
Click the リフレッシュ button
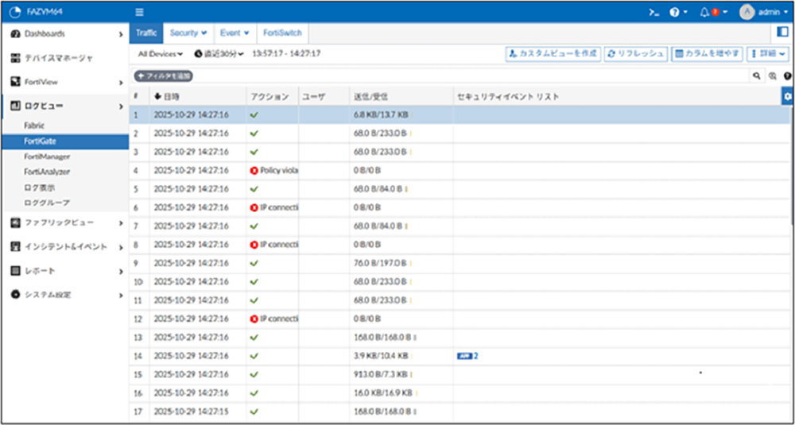pos(635,53)
